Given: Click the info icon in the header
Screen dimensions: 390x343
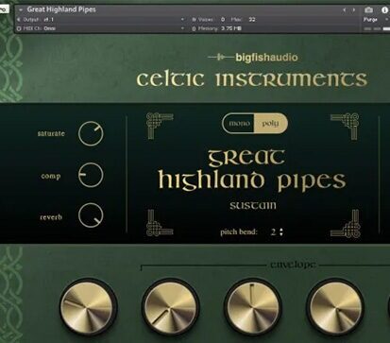Looking at the screenshot, I should coord(384,9).
